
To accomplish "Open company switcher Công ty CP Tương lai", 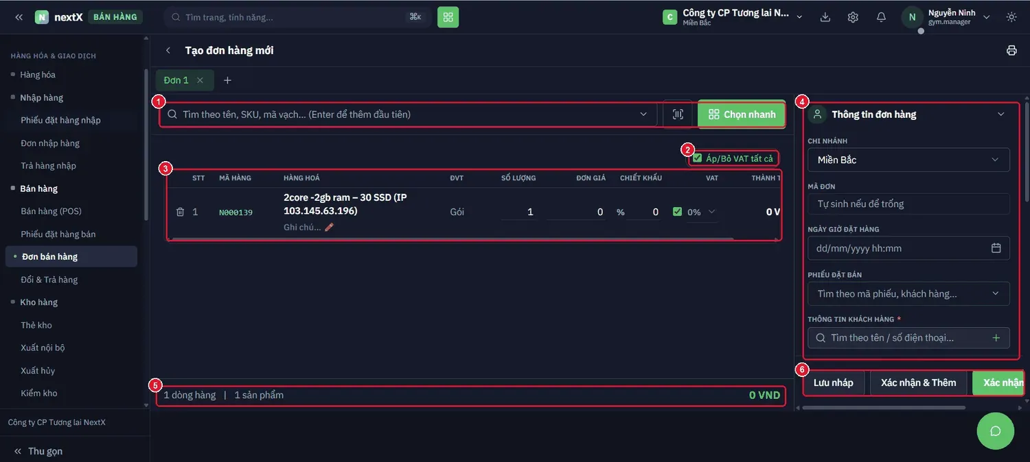I will pyautogui.click(x=733, y=17).
